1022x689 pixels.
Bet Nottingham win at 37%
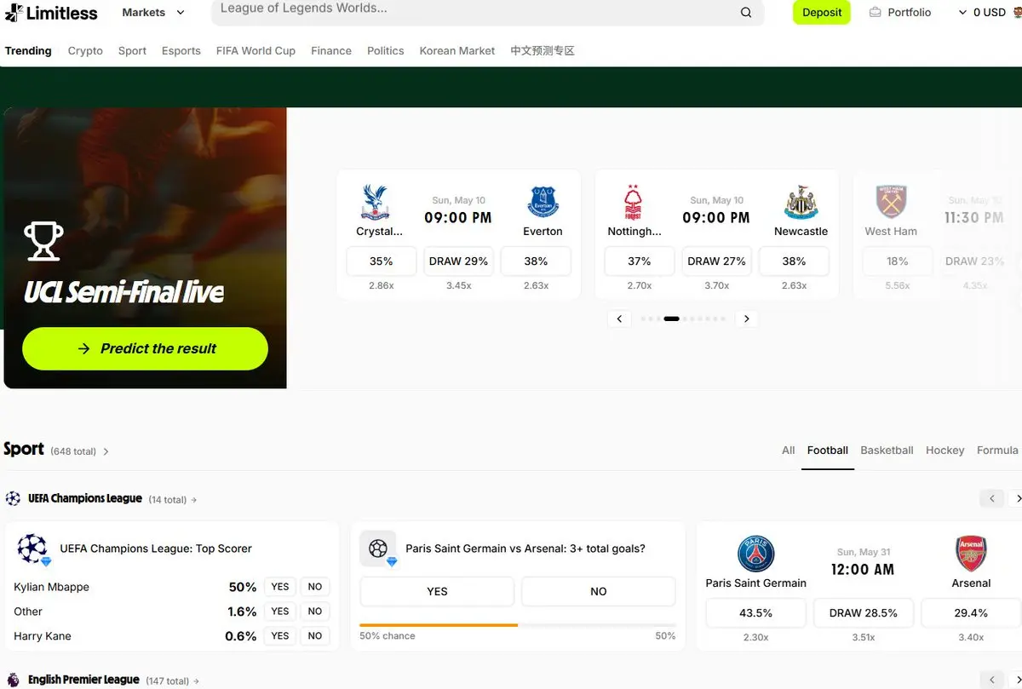click(640, 261)
